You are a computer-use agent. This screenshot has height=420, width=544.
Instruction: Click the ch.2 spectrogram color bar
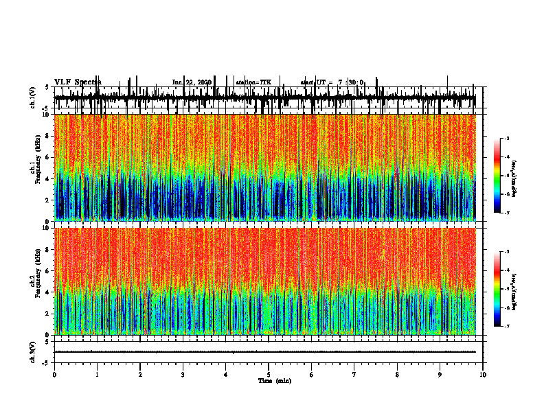[x=497, y=289]
